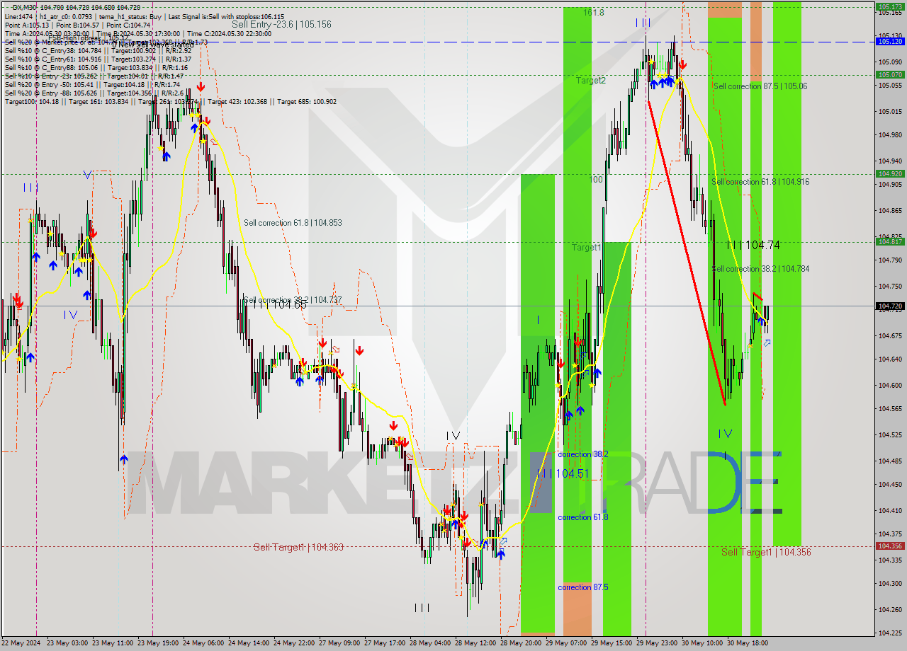907x651 pixels.
Task: Click the hollow blue arrow near latest candle
Action: click(767, 343)
